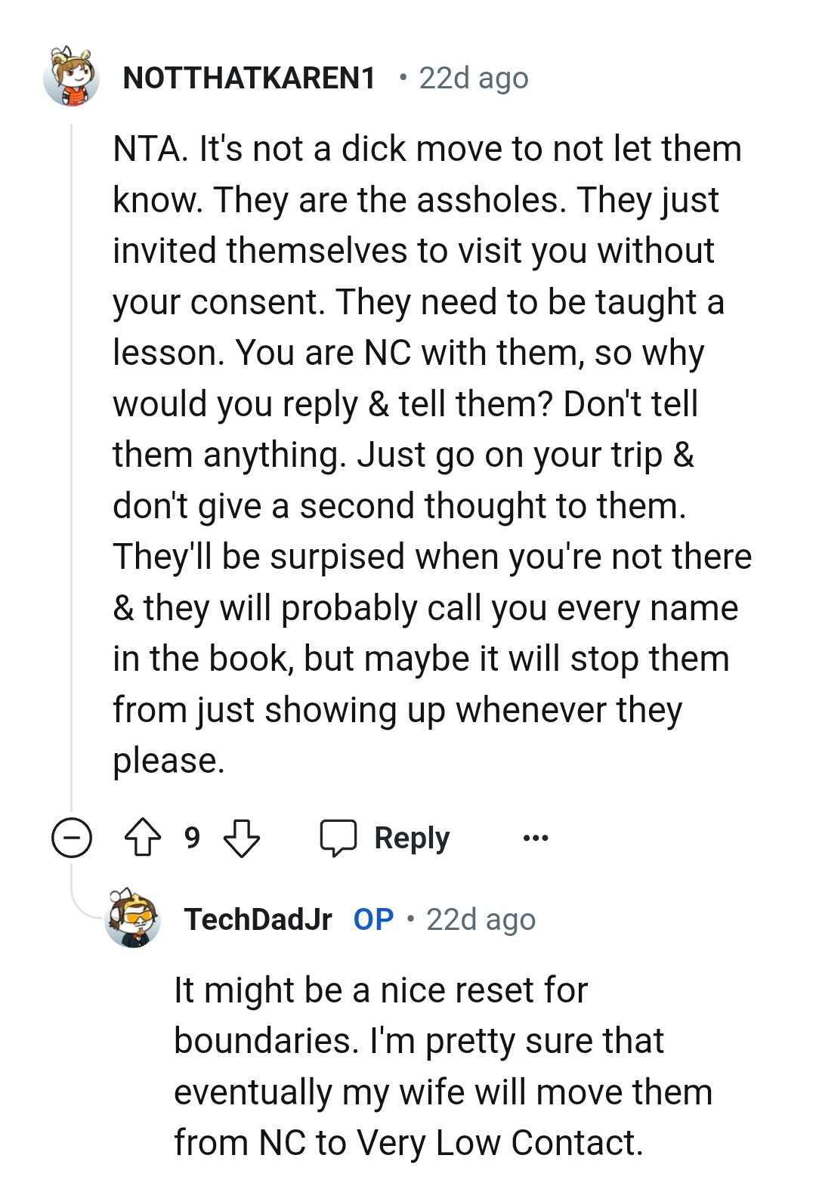The image size is (816, 1186).
Task: Open TechDadJr's avatar picture
Action: point(133,919)
